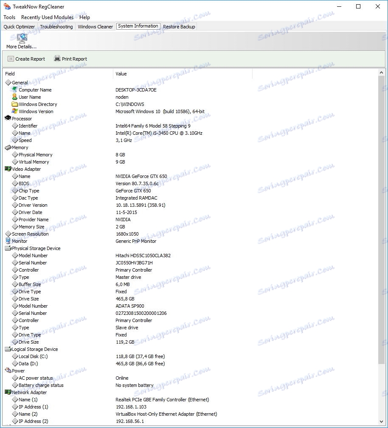The height and width of the screenshot is (428, 388).
Task: Switch to the Windows Cleaner tab
Action: pos(95,26)
